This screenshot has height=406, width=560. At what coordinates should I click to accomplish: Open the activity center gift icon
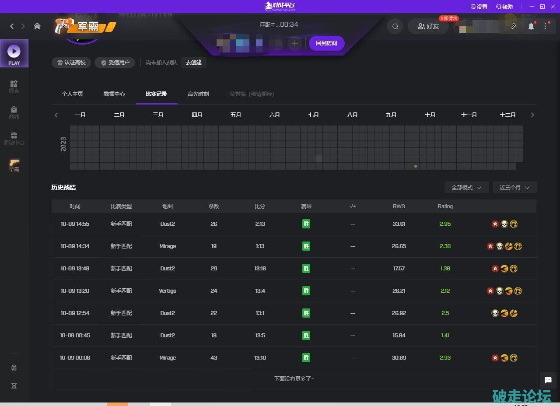pyautogui.click(x=14, y=138)
